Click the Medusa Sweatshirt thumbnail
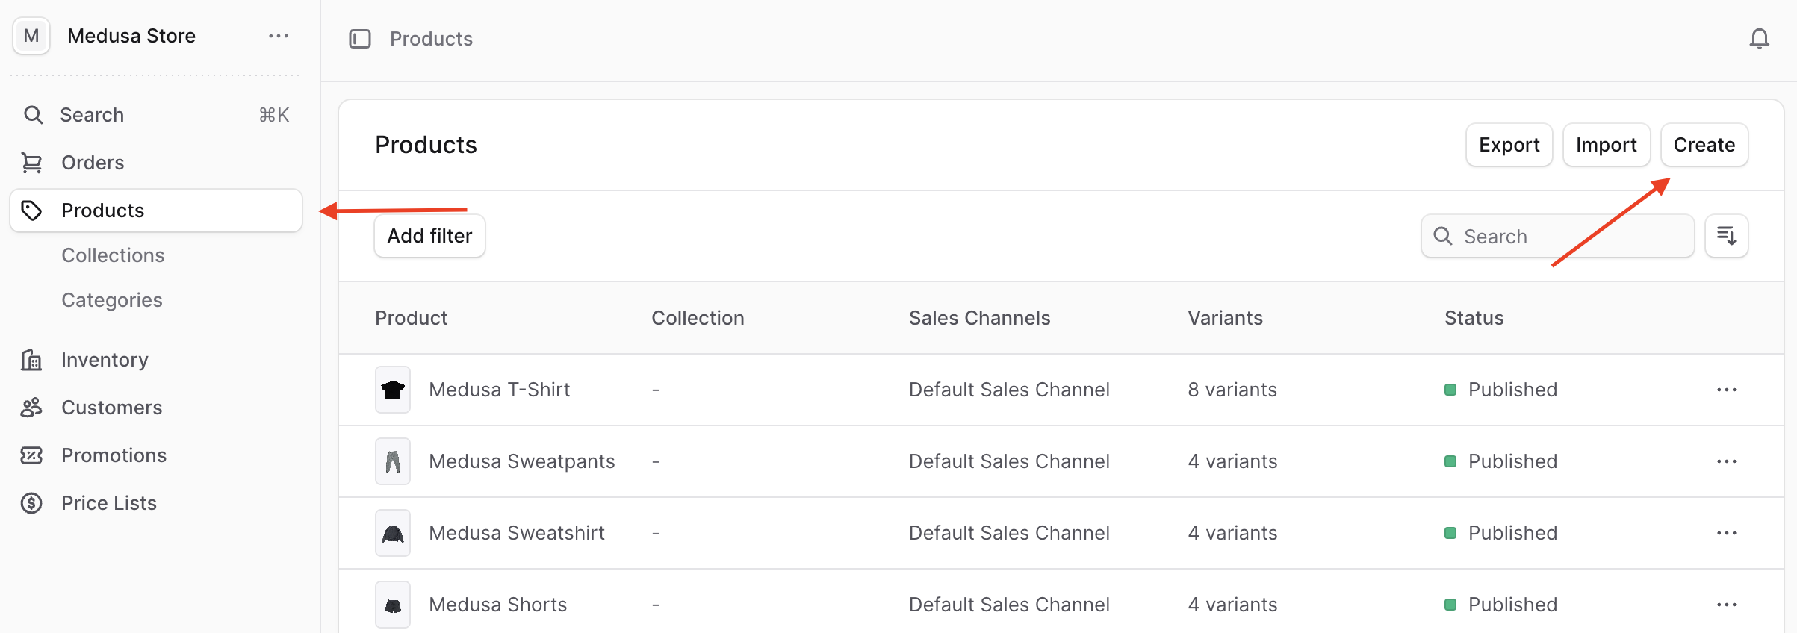1797x633 pixels. pyautogui.click(x=393, y=533)
